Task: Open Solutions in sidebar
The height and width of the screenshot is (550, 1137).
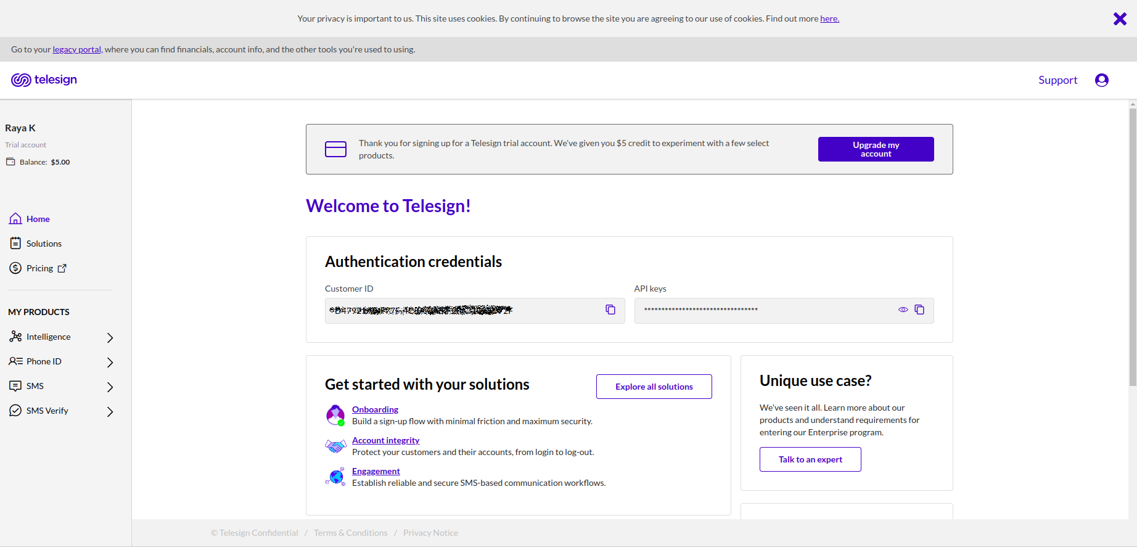Action: coord(44,244)
